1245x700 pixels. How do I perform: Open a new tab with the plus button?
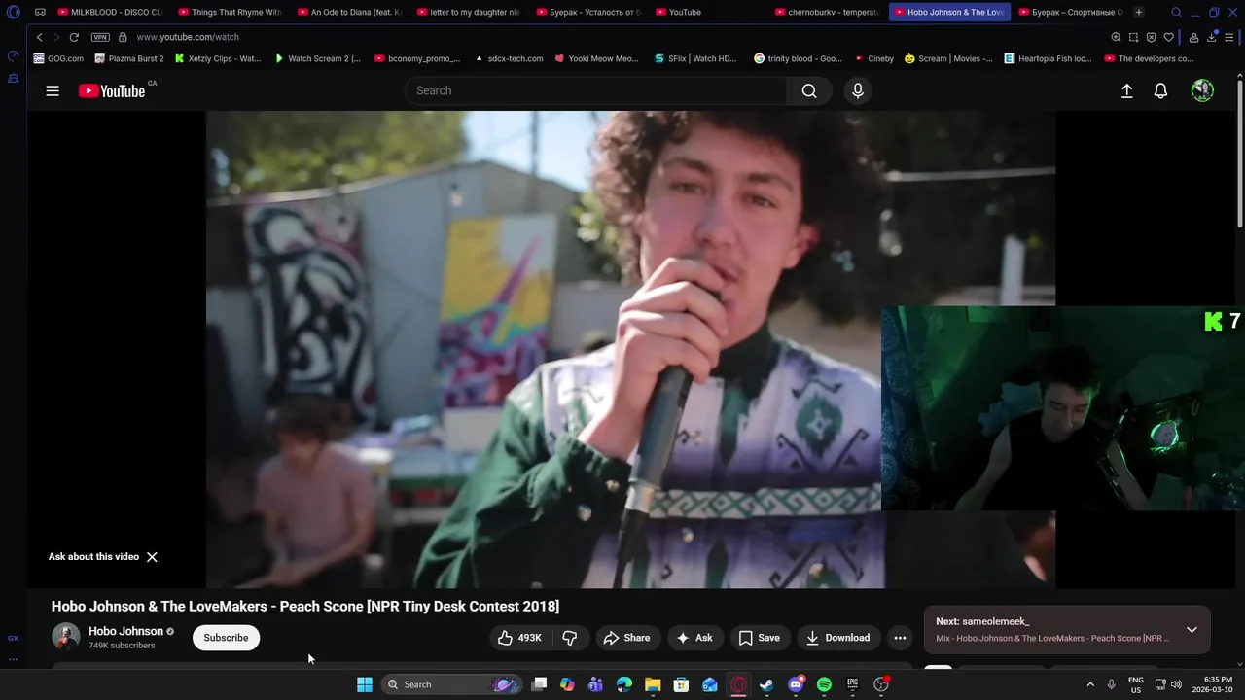pos(1139,13)
